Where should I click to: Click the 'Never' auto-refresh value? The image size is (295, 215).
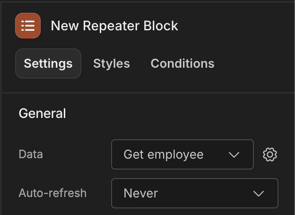point(141,193)
